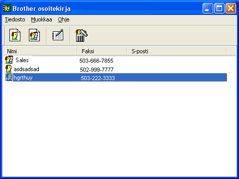
Task: Select the Sales row name
Action: click(x=22, y=60)
